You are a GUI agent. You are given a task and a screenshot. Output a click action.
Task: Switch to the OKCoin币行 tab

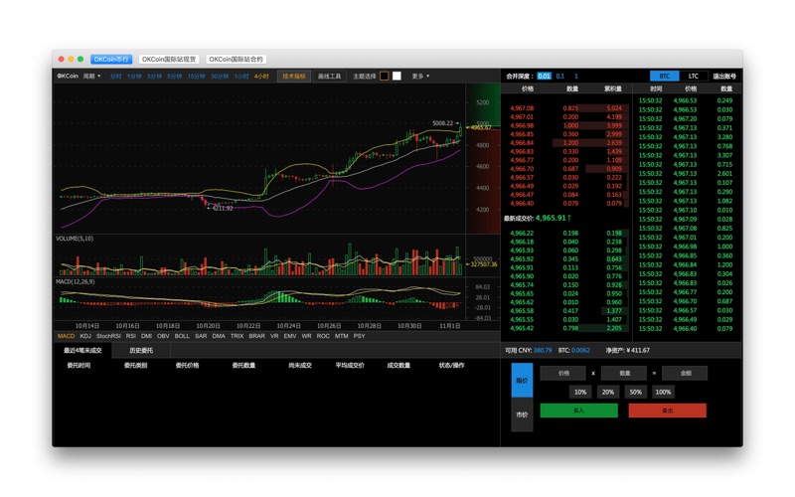[x=111, y=60]
